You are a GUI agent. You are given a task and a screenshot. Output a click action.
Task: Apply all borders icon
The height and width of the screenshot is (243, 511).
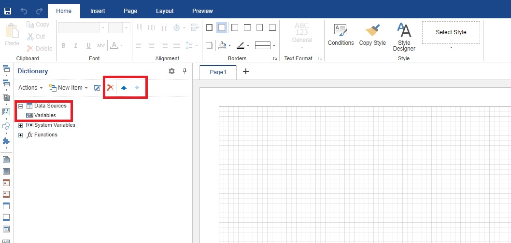[209, 27]
